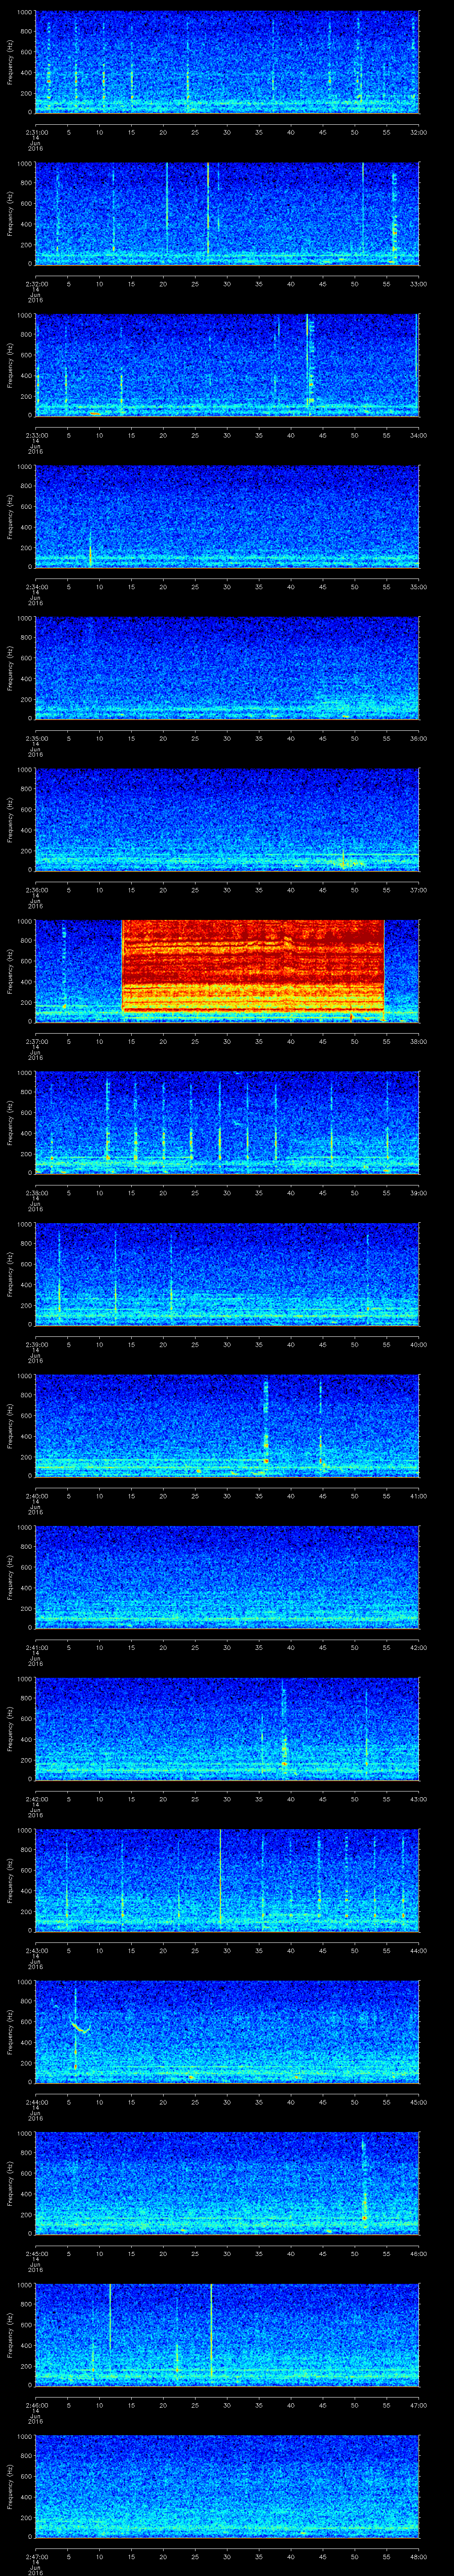
Task: Select the spectrogram plot starting at 2:31:00
Action: click(227, 62)
